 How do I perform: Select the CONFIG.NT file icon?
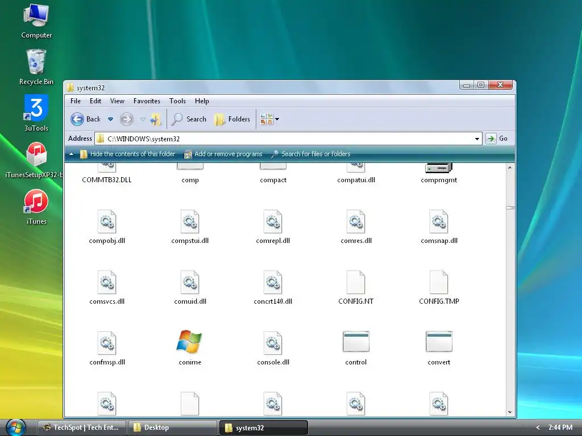(x=356, y=282)
